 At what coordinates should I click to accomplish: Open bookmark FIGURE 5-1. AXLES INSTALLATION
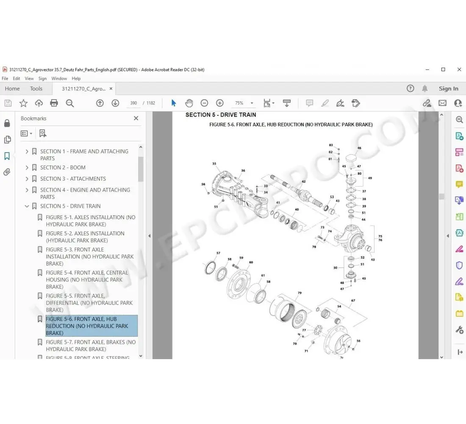[x=90, y=221]
